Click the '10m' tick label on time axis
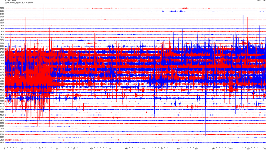Image resolution: width=266 pixels, height=150 pixels. click(x=92, y=149)
